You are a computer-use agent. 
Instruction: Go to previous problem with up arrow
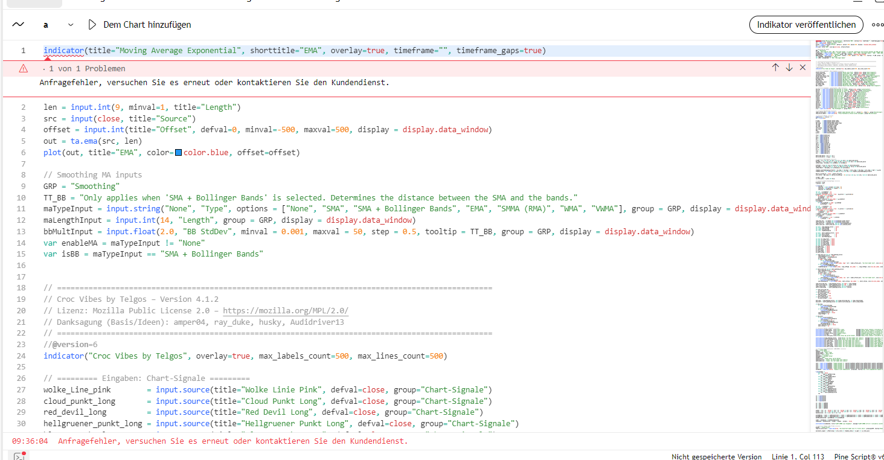[x=775, y=68]
